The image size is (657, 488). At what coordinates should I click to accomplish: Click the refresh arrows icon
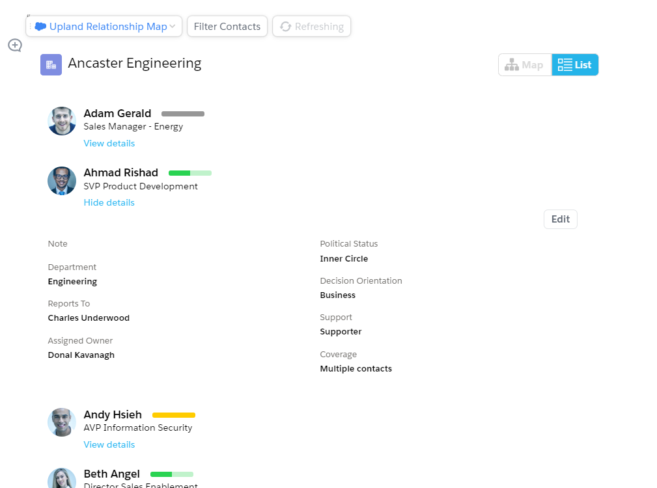[285, 27]
